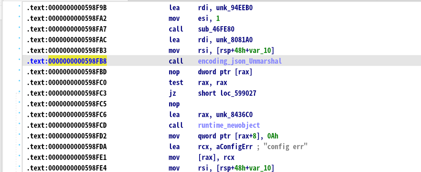The image size is (421, 172).
Task: Toggle breakpoint dot at line 598FA7
Action: pyautogui.click(x=19, y=29)
